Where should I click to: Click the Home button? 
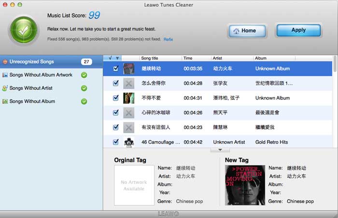247,31
